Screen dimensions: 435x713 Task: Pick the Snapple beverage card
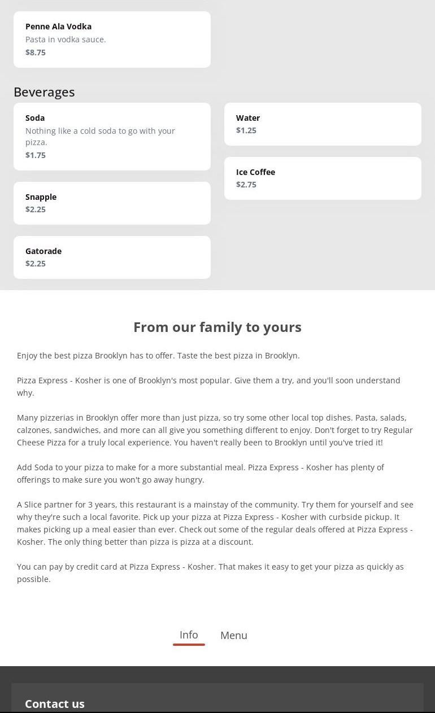tap(112, 203)
